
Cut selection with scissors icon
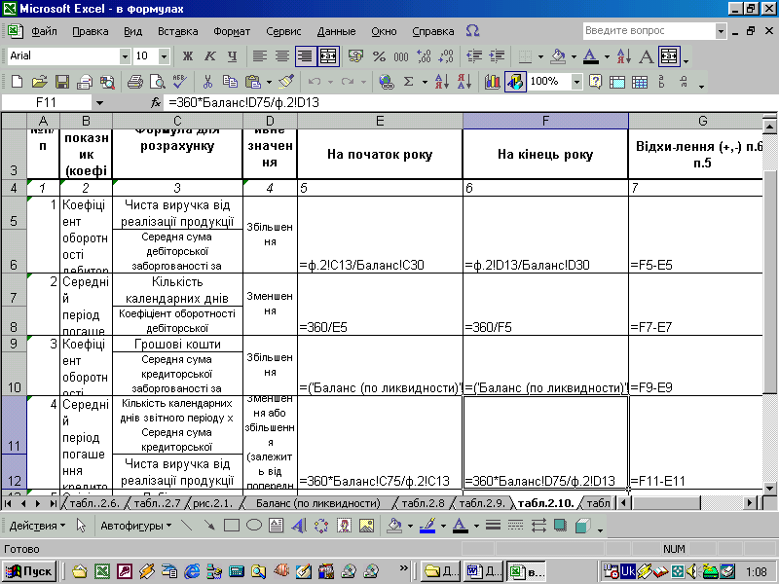(207, 82)
